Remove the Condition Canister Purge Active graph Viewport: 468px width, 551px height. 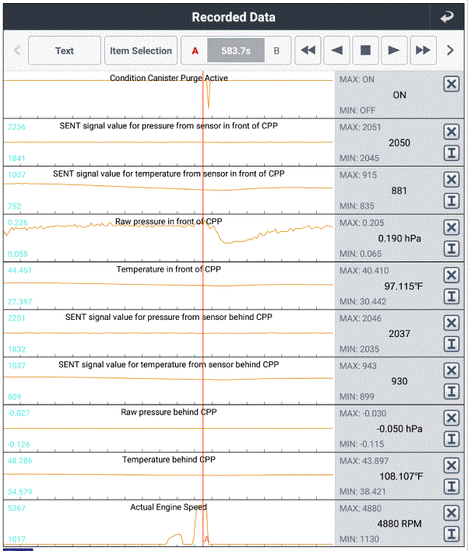452,84
